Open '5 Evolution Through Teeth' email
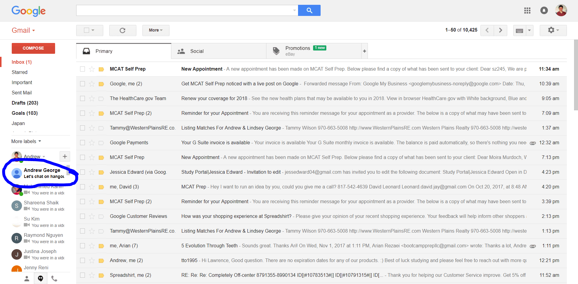This screenshot has height=284, width=578. [x=322, y=246]
